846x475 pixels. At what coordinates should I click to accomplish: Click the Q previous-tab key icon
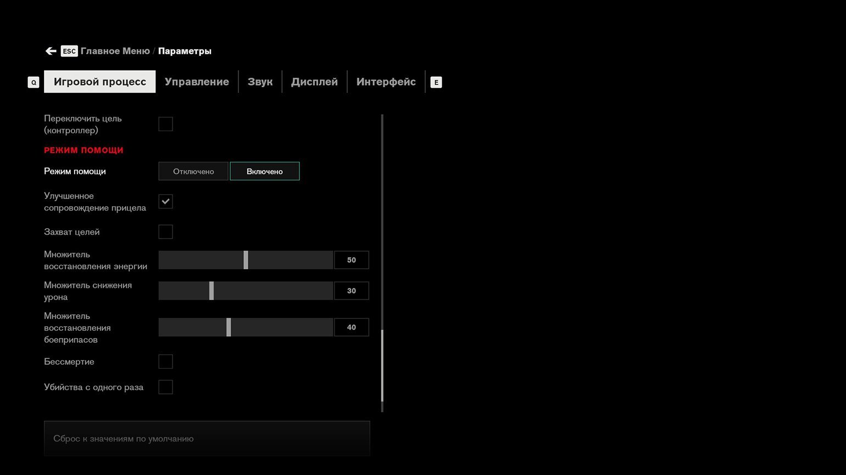pyautogui.click(x=34, y=82)
